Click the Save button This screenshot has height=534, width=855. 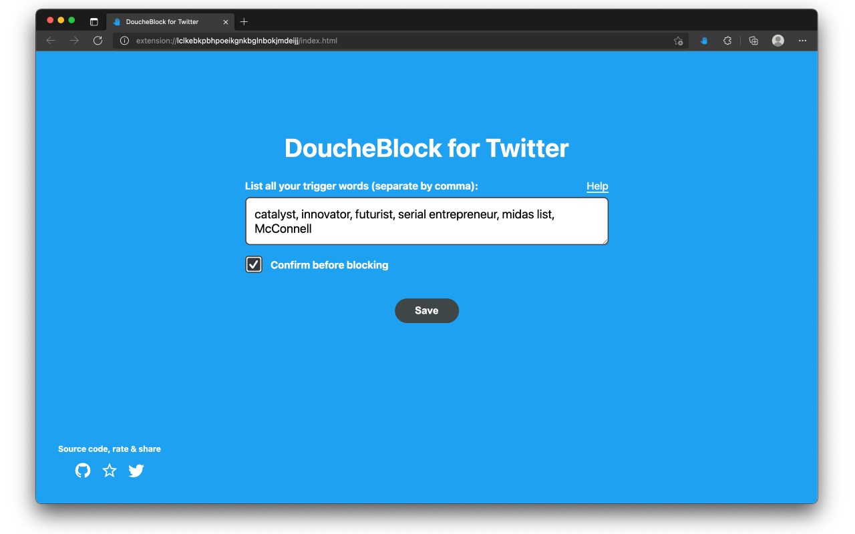pos(427,310)
